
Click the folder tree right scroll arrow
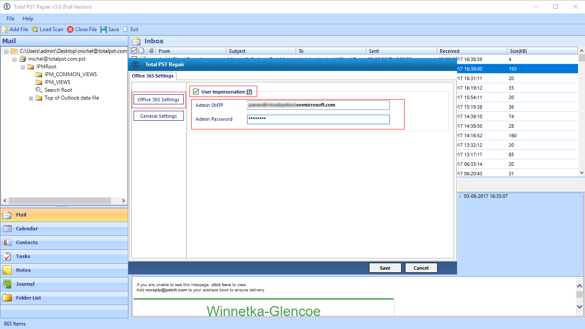[124, 201]
